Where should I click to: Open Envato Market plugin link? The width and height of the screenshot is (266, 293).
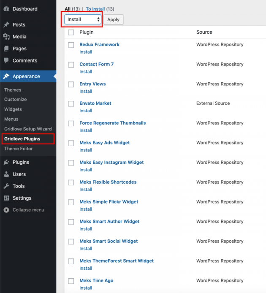(x=95, y=103)
